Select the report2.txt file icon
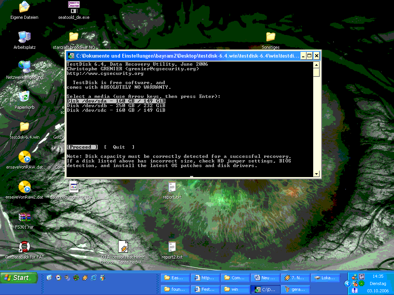Image resolution: width=394 pixels, height=295 pixels. [172, 247]
